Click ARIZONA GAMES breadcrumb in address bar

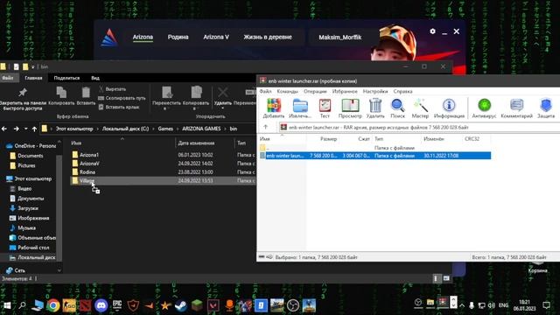coord(201,129)
